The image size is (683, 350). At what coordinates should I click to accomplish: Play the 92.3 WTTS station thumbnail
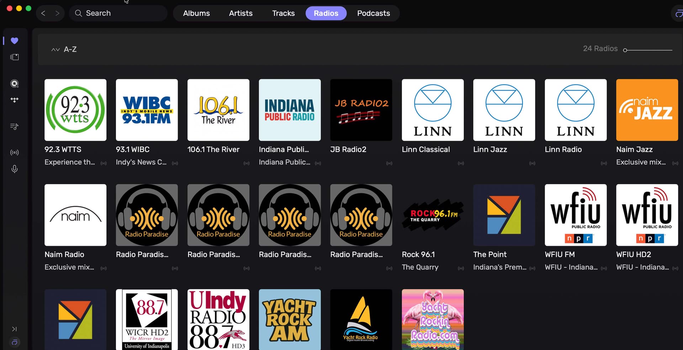75,110
